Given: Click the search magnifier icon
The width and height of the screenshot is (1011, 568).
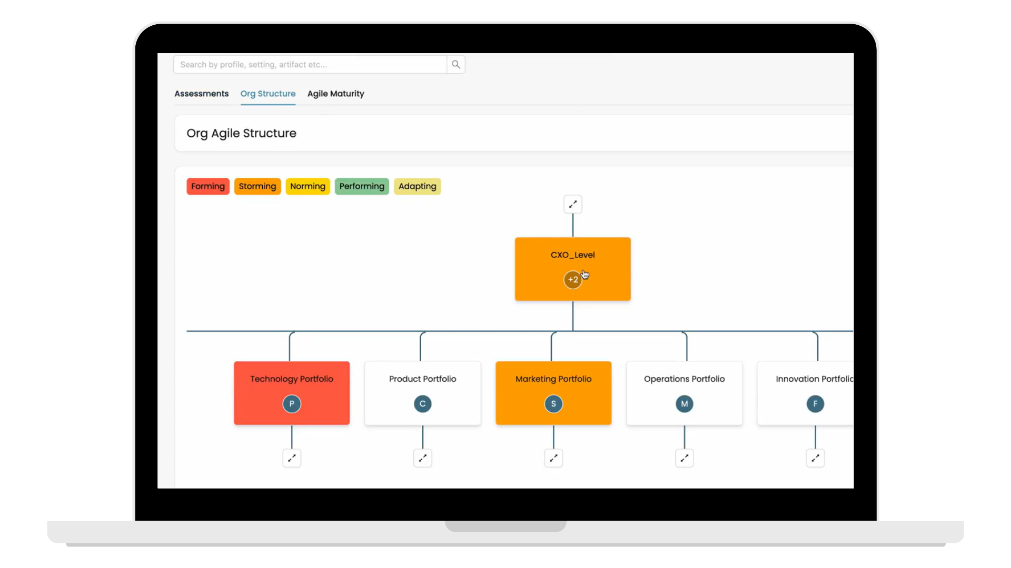Looking at the screenshot, I should pyautogui.click(x=456, y=65).
